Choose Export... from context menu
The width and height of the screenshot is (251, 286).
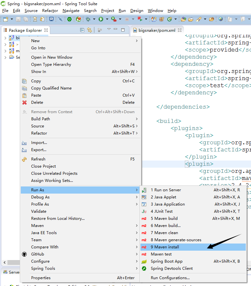tap(80, 150)
